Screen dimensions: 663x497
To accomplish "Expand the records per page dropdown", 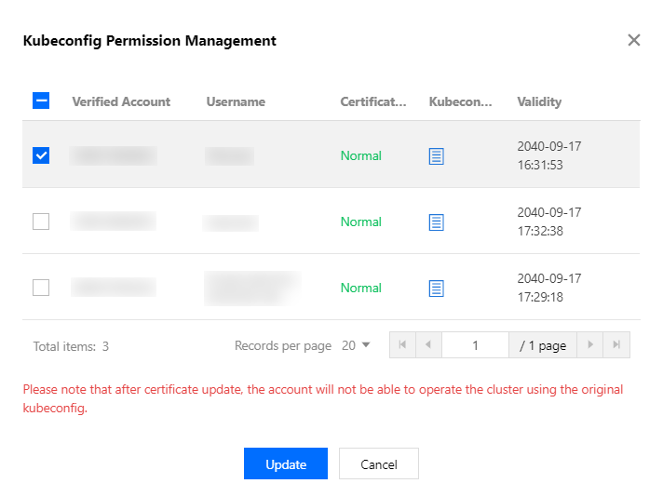I will click(356, 345).
